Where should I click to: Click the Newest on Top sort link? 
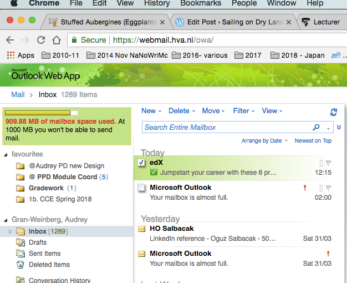click(313, 141)
